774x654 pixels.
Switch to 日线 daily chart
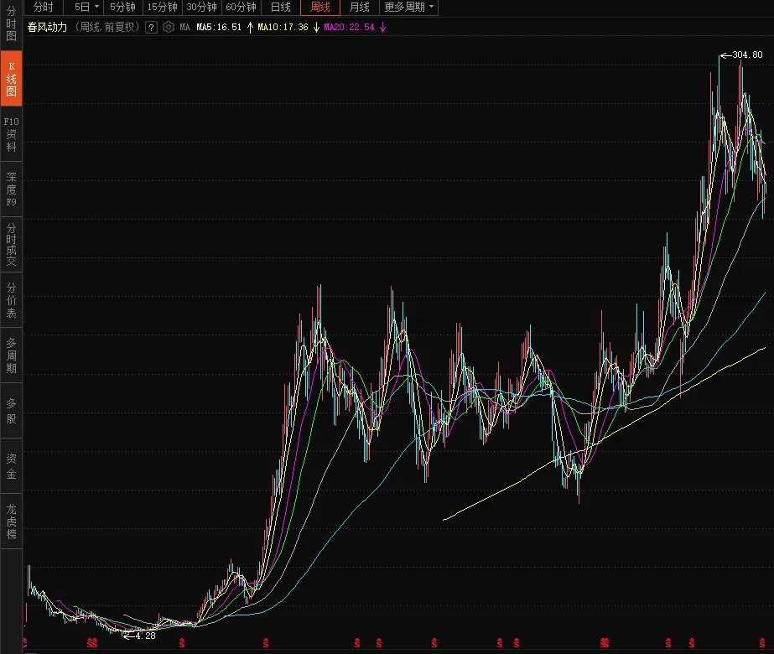[x=280, y=7]
